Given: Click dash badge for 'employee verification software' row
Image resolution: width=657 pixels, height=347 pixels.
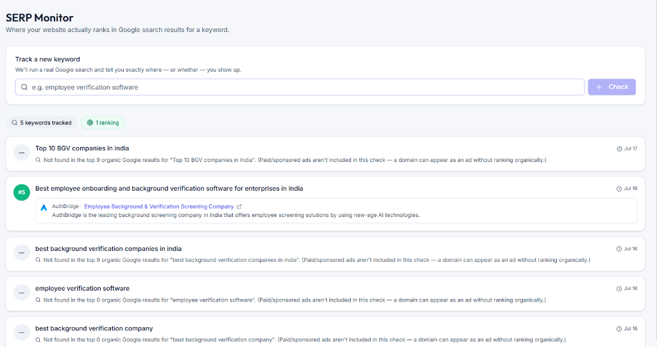Looking at the screenshot, I should 22,293.
